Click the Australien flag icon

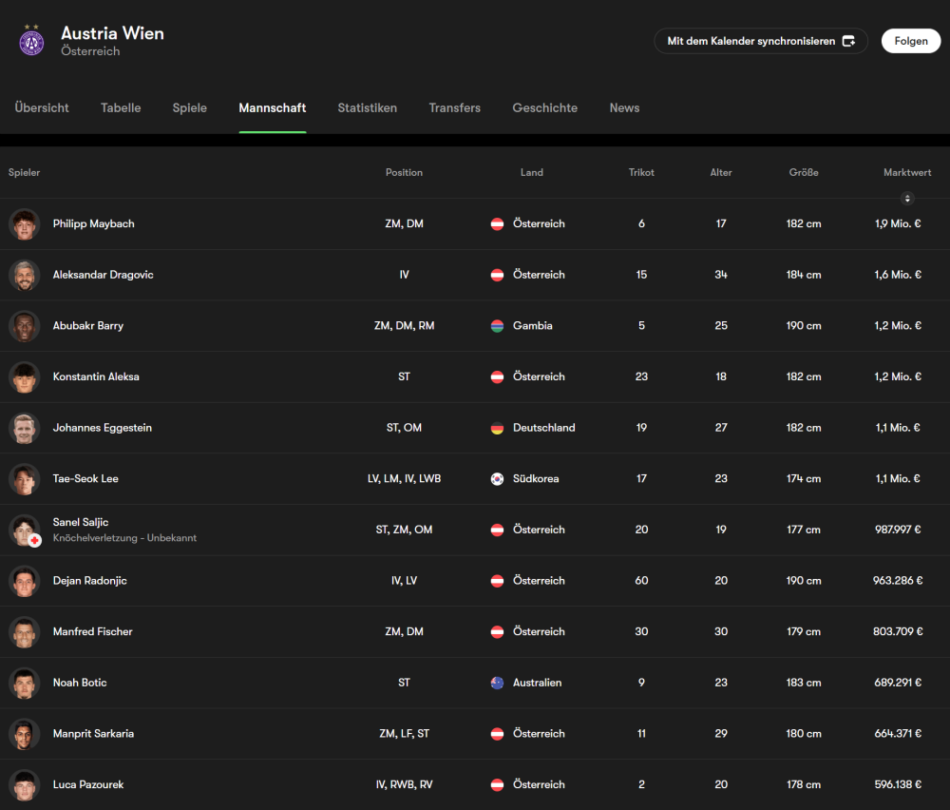[x=497, y=683]
